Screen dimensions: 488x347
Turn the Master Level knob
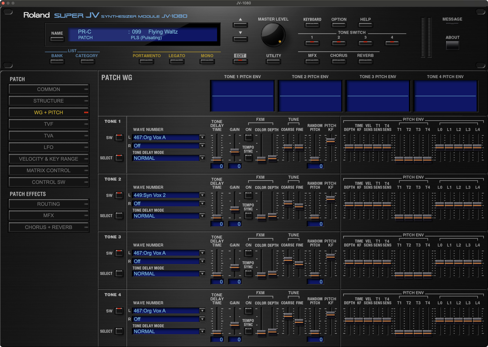pyautogui.click(x=273, y=35)
